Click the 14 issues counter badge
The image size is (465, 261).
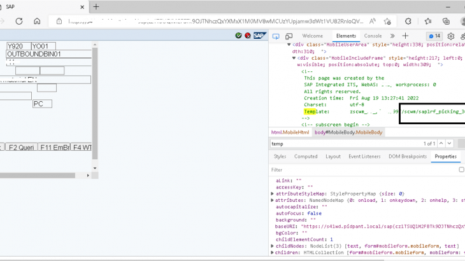tap(434, 36)
